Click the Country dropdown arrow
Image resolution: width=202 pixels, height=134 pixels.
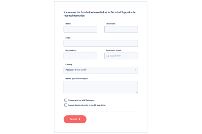(x=135, y=70)
